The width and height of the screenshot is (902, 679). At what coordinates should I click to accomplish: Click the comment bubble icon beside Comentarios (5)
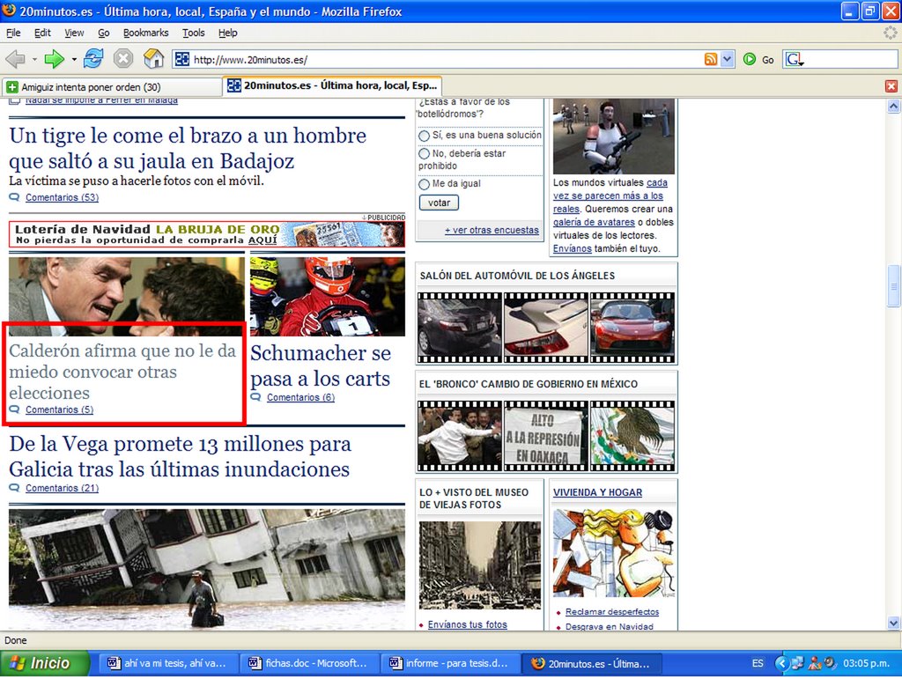click(x=14, y=410)
